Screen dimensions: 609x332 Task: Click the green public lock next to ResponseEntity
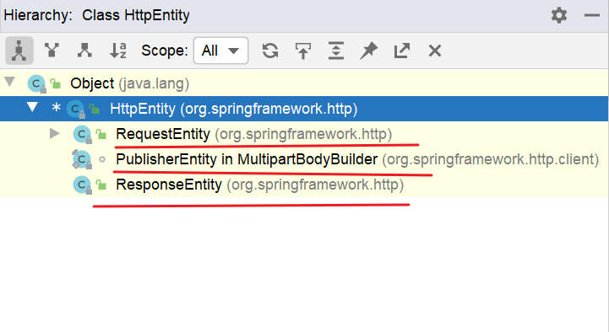click(x=101, y=185)
